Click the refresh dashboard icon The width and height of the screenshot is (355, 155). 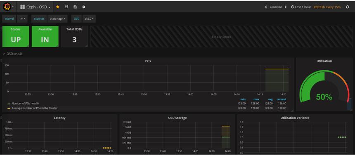pyautogui.click(x=348, y=7)
